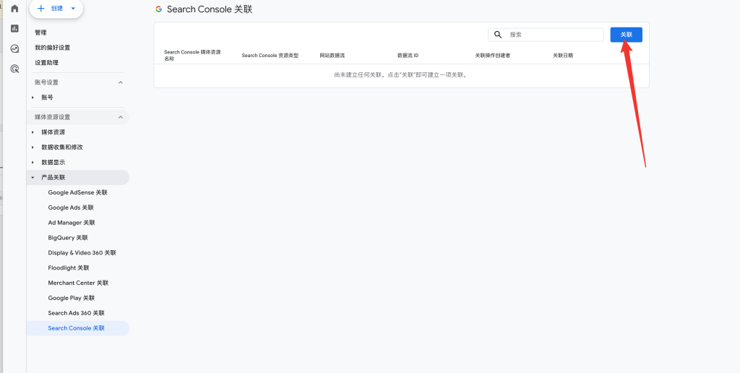This screenshot has width=740, height=373.
Task: Click the search magnifier icon
Action: [498, 35]
